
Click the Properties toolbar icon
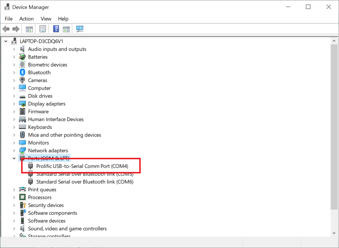tap(43, 29)
